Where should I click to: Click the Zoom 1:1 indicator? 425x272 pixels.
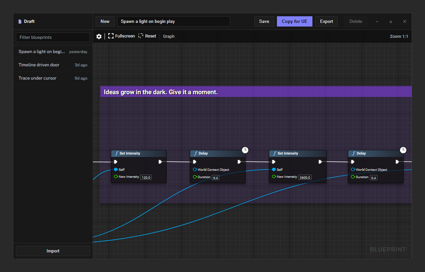(x=399, y=36)
